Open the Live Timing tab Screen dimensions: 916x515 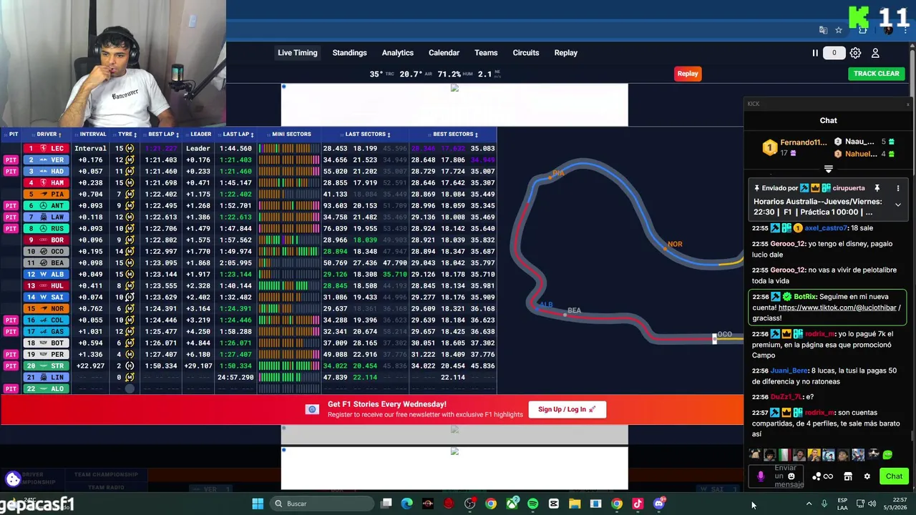click(297, 53)
